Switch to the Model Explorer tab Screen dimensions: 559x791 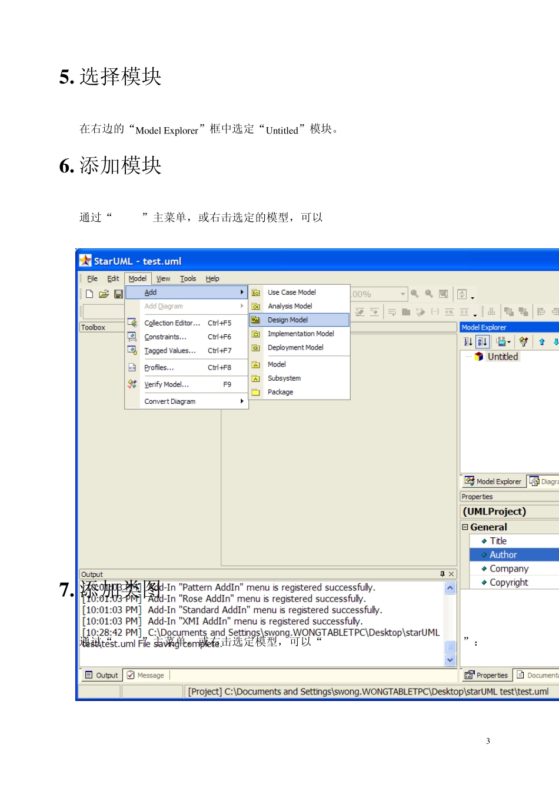493,481
